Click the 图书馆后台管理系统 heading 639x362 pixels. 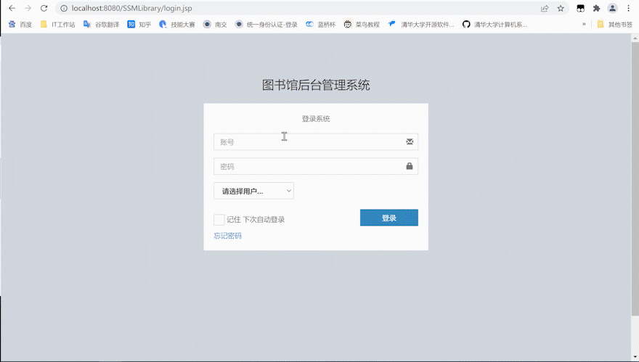[316, 85]
